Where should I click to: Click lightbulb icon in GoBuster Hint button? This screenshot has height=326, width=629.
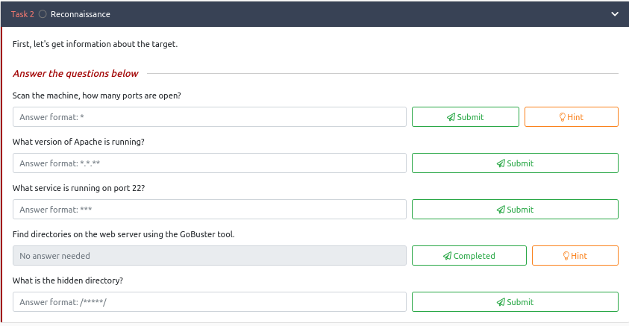(x=566, y=256)
